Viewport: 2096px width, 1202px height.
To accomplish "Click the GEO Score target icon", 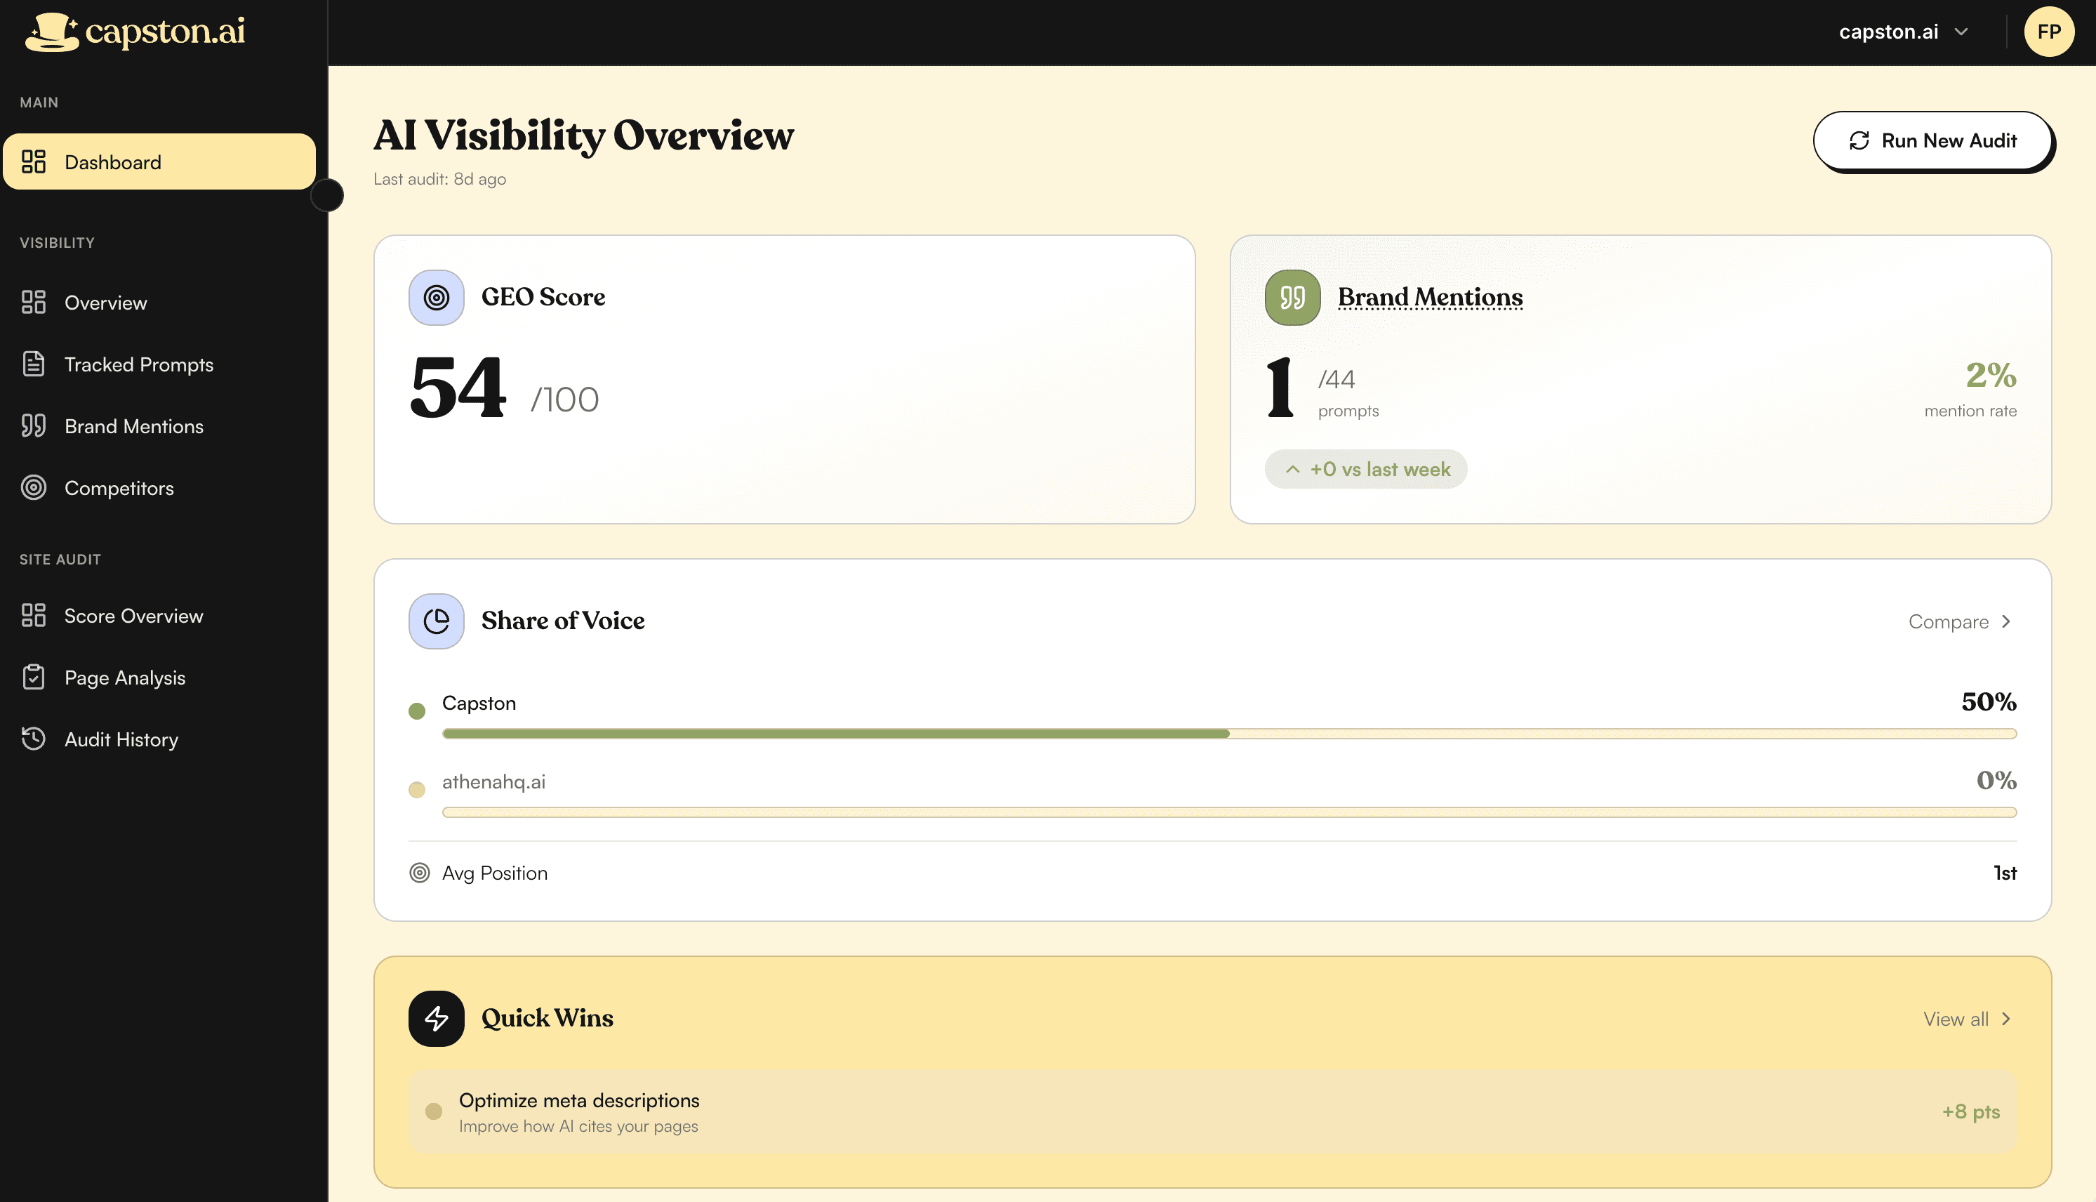I will [x=436, y=297].
